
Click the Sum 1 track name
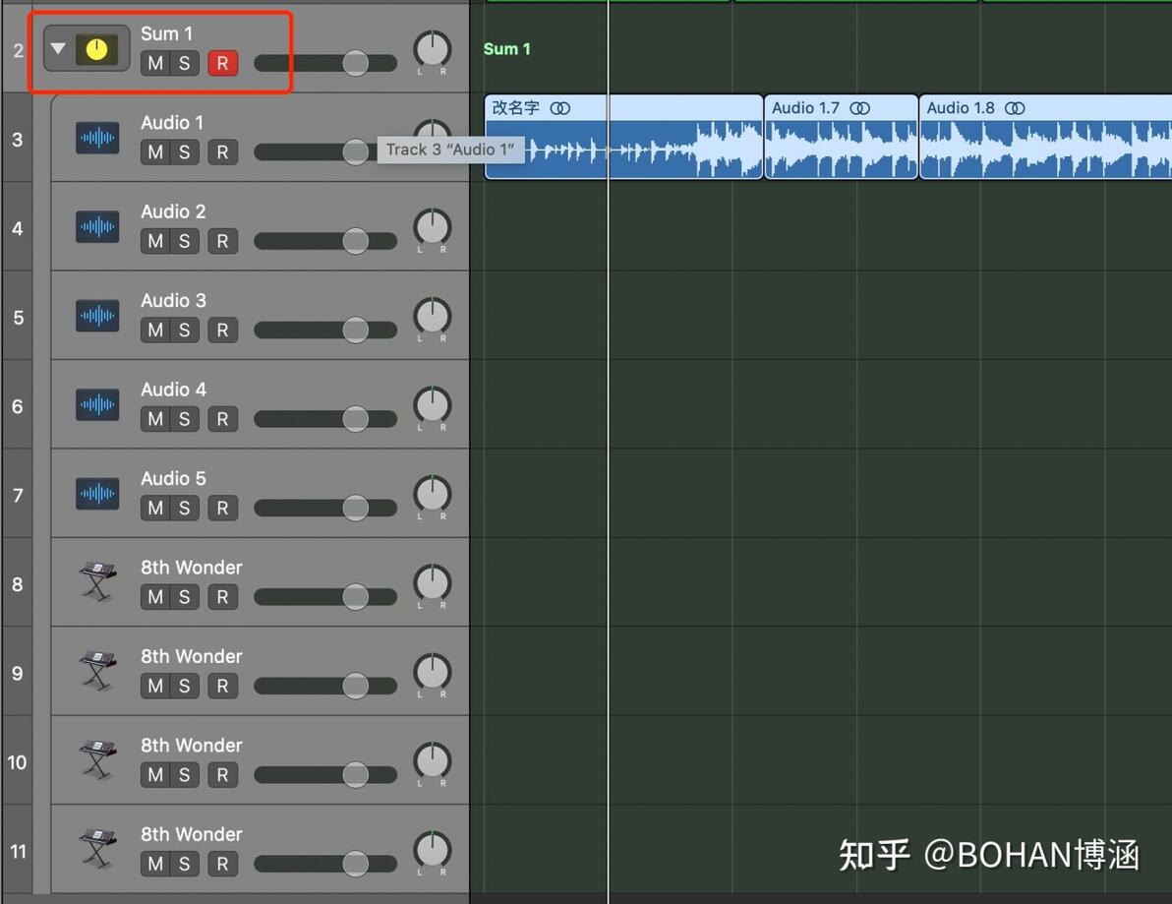[167, 33]
